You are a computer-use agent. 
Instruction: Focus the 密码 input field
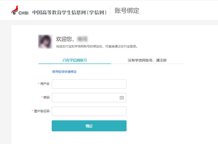[x=89, y=97]
